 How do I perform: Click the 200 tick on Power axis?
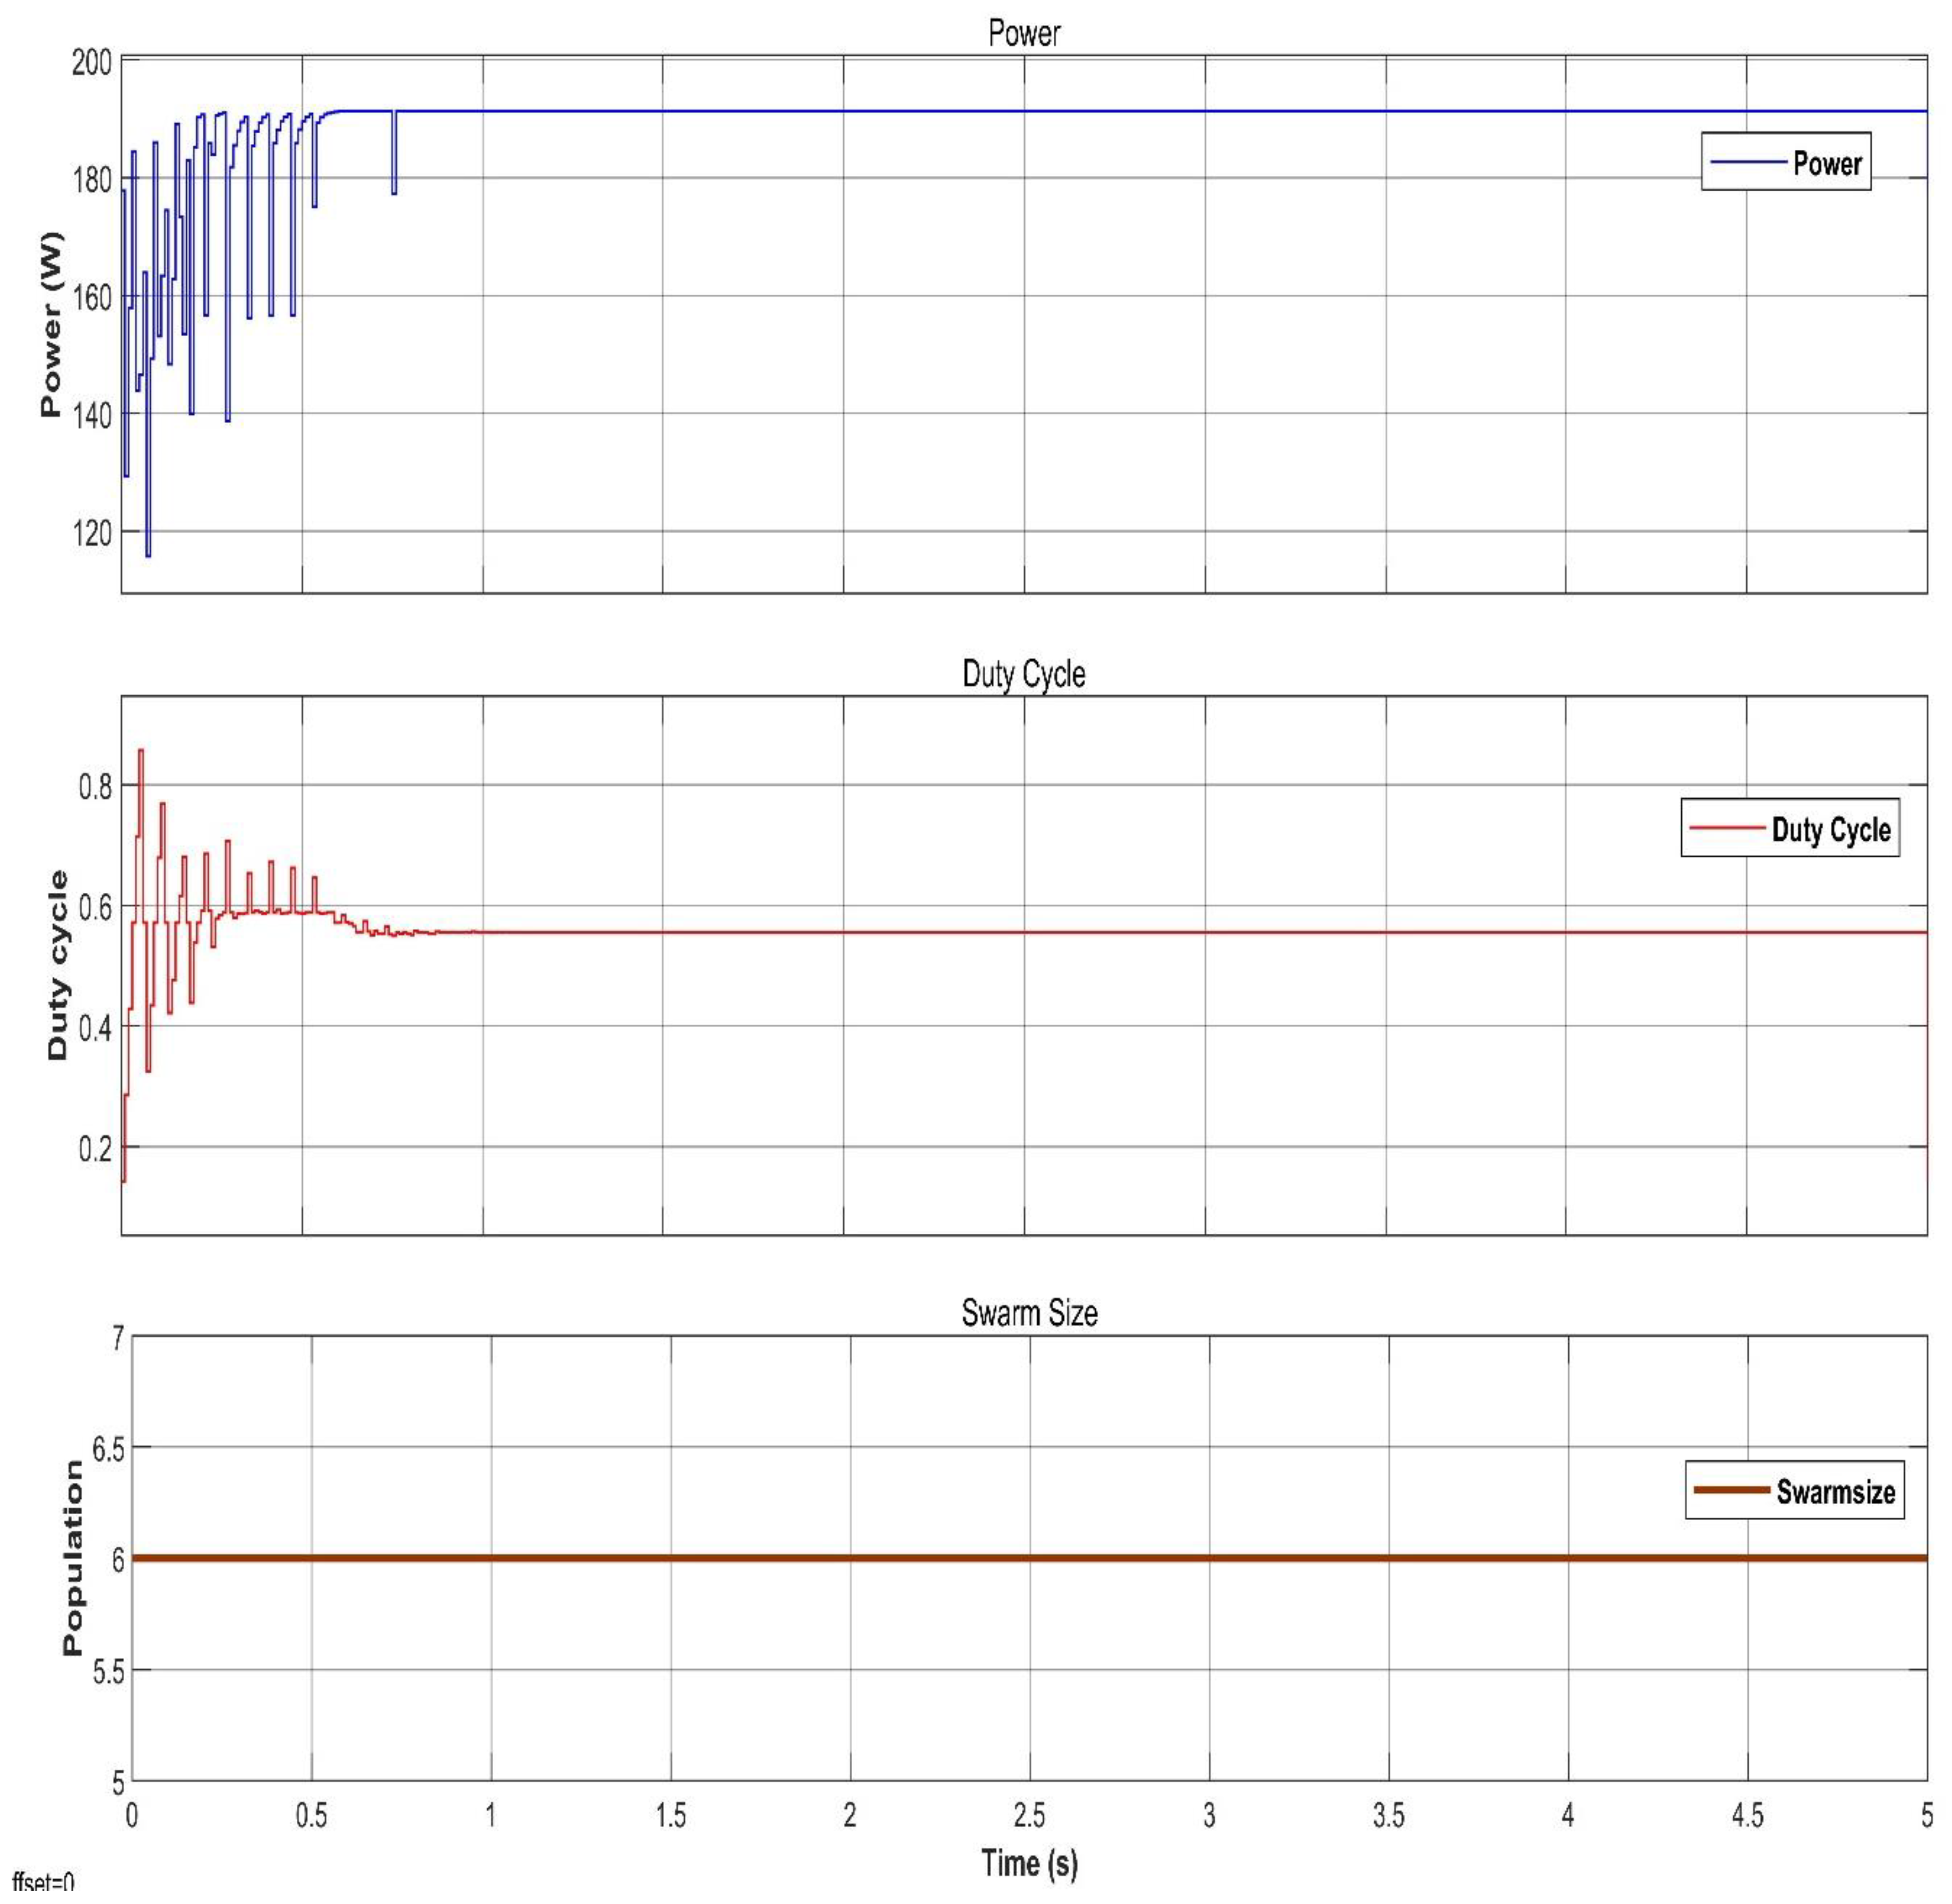point(91,63)
